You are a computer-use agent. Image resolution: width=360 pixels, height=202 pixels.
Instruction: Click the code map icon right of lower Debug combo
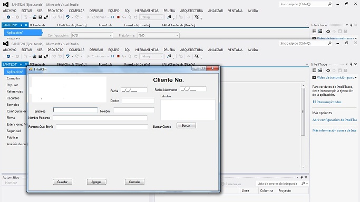click(169, 56)
